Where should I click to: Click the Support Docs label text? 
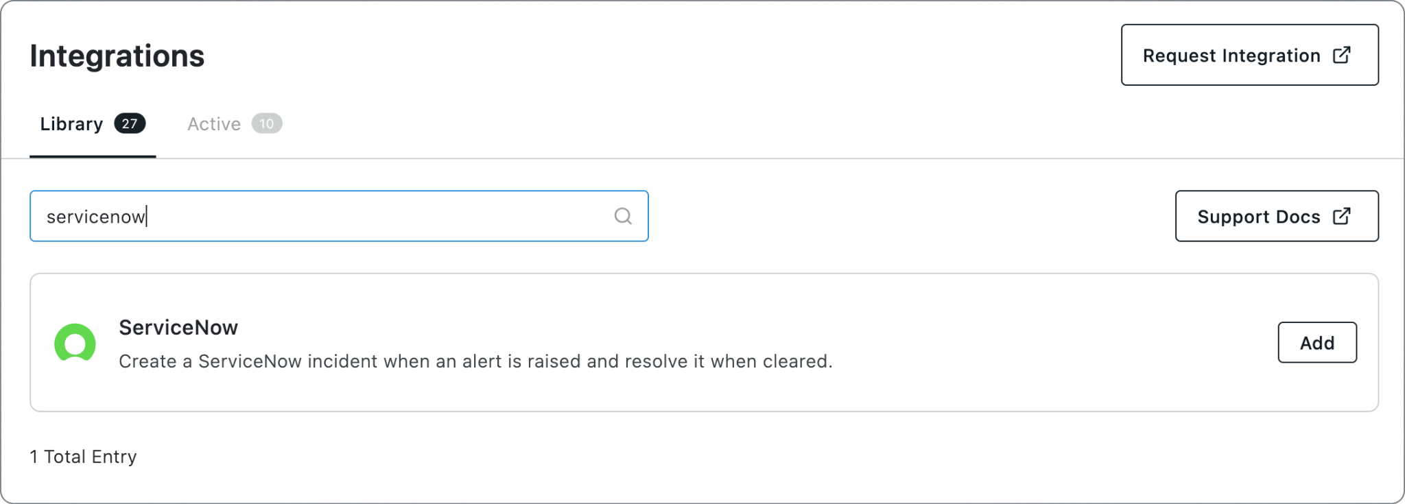[x=1259, y=217]
